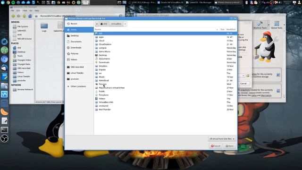Select Global Tools in VirtualBox Manager
The image size is (302, 170).
277,25
